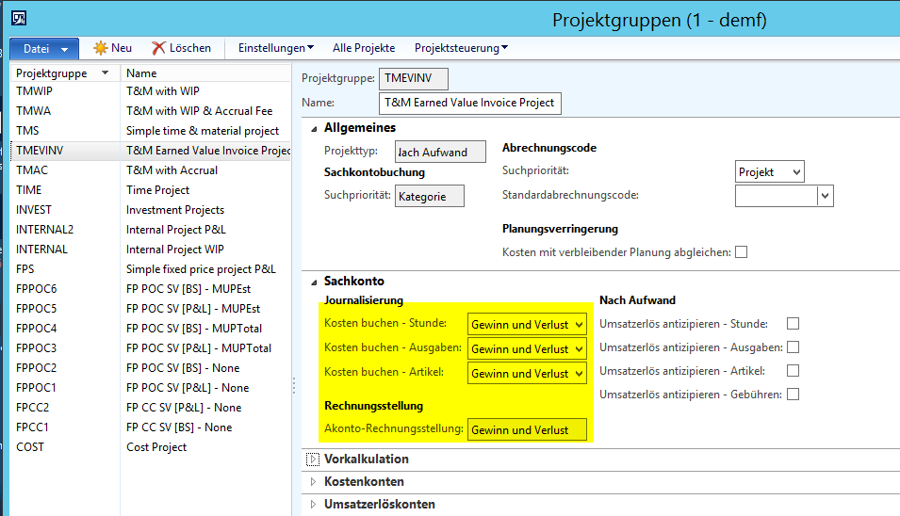Click the Neu toolbar icon

pyautogui.click(x=101, y=48)
